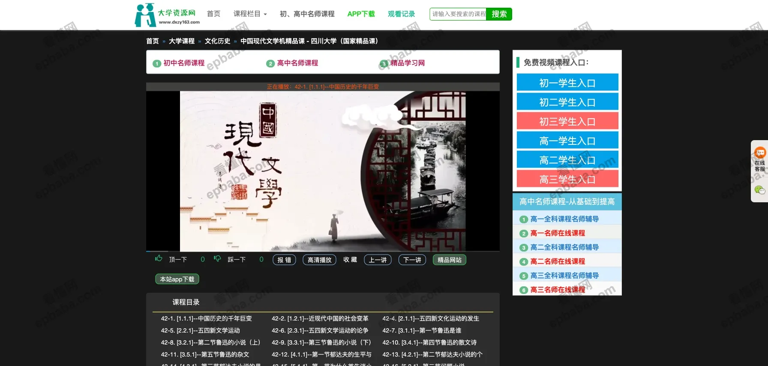Click 大学课程 in the breadcrumb
The width and height of the screenshot is (768, 366).
click(x=182, y=41)
